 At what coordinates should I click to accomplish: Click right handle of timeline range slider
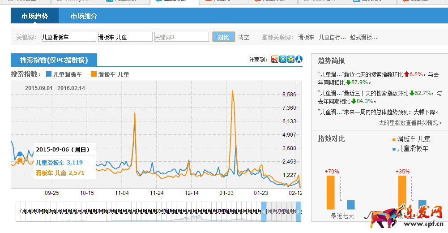pos(299,211)
